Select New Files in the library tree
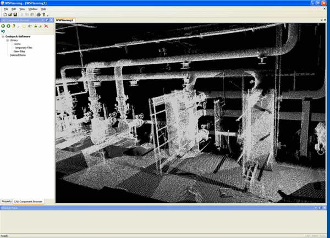 pyautogui.click(x=20, y=51)
